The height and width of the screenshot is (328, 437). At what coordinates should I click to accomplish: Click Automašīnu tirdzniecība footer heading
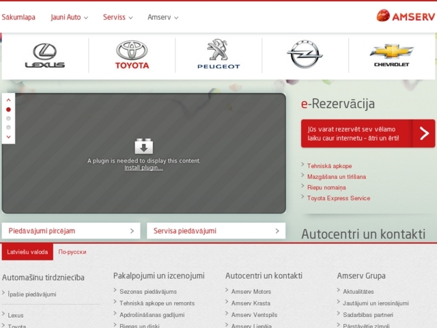[x=43, y=277]
